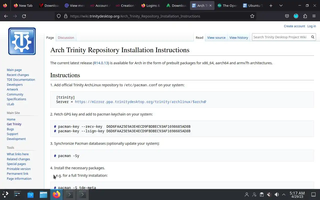Viewport: 320px width, 200px height.
Task: Open the Pocket save icon
Action: pos(287,16)
